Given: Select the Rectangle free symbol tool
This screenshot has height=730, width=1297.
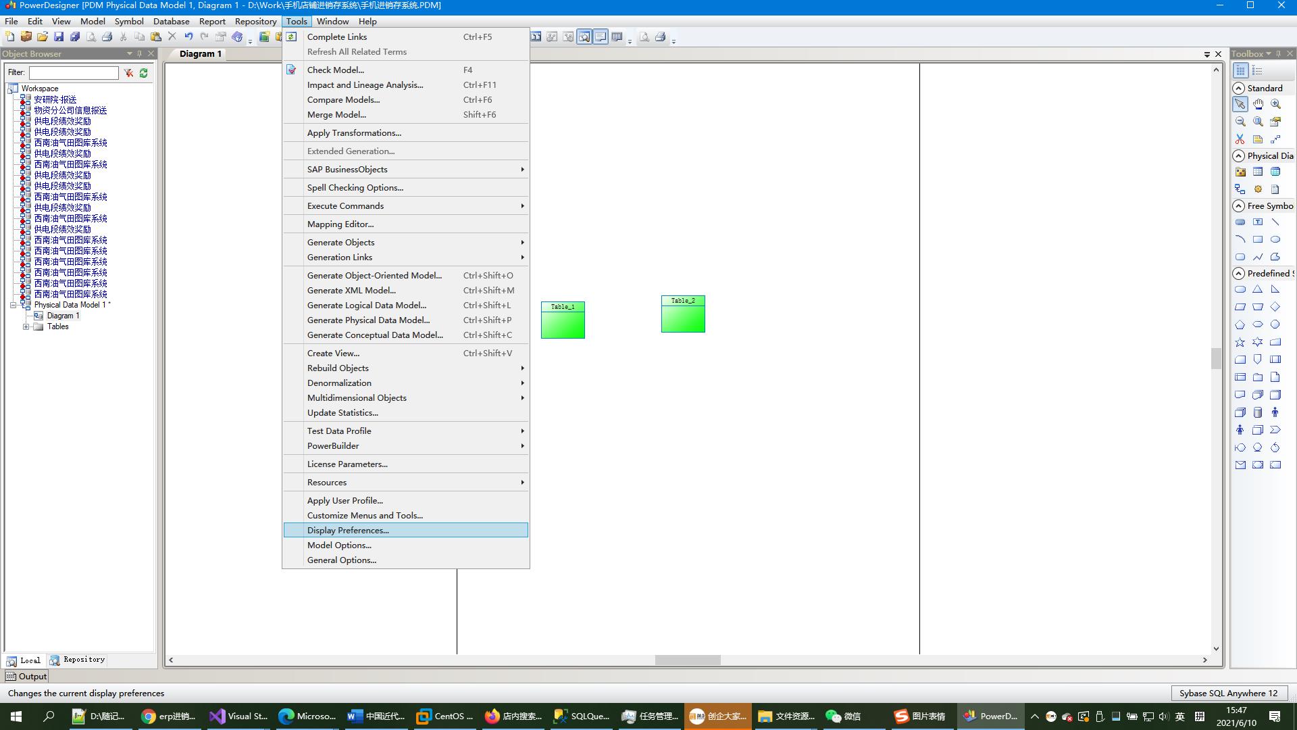Looking at the screenshot, I should (x=1258, y=239).
